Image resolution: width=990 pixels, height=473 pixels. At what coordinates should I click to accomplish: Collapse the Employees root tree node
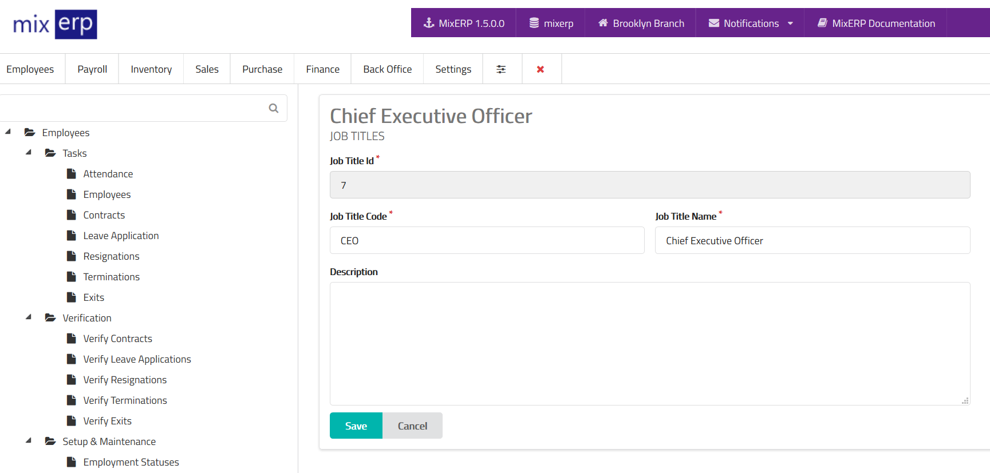pyautogui.click(x=8, y=132)
